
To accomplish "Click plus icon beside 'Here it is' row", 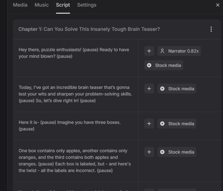I will [149, 124].
